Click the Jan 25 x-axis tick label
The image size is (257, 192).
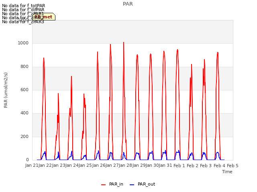(85, 166)
